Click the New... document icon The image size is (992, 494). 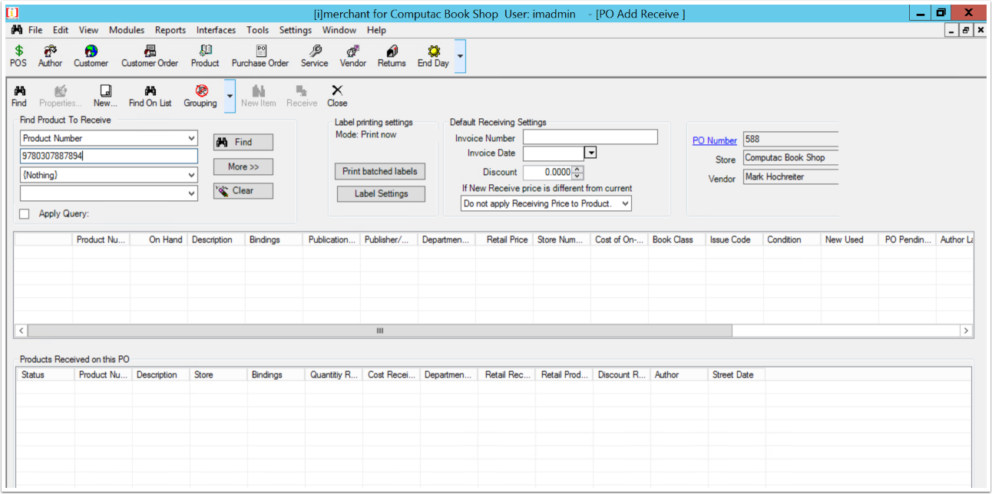[x=106, y=96]
